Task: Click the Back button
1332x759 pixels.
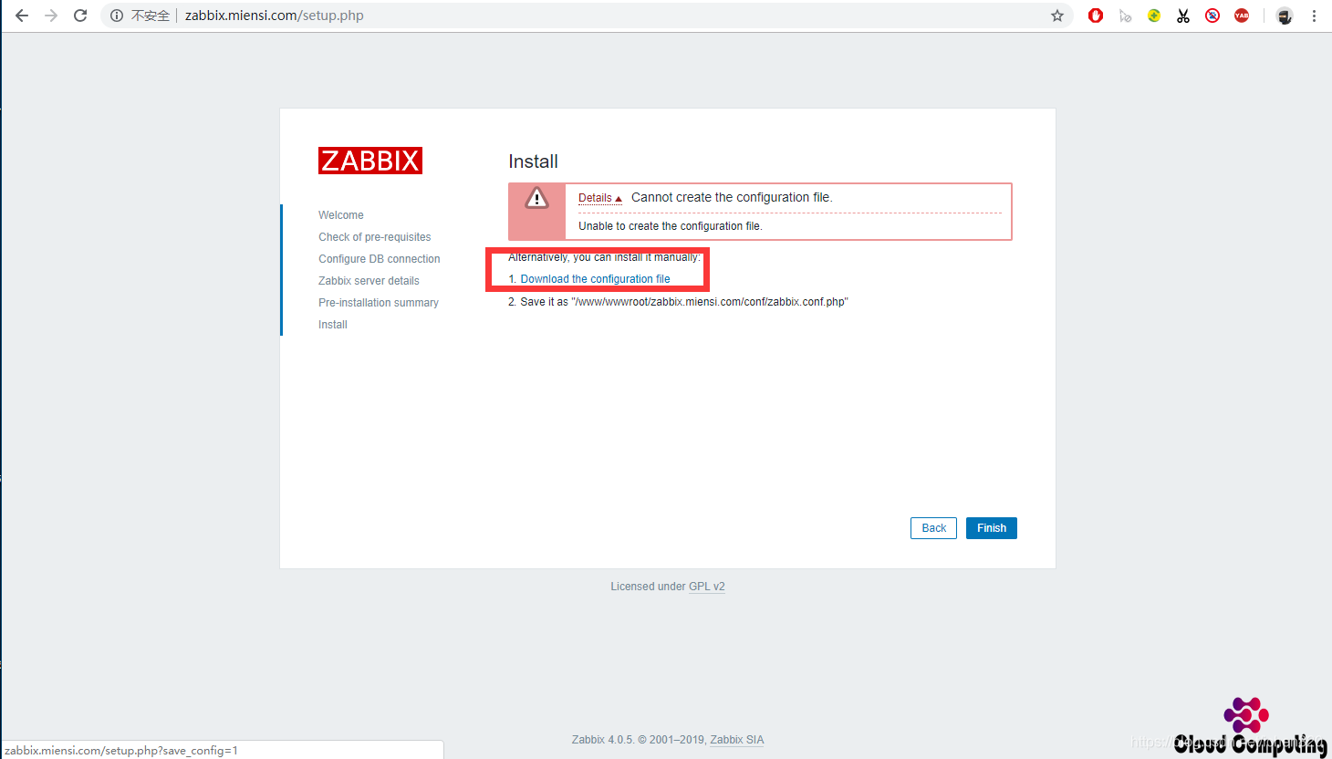Action: click(933, 528)
